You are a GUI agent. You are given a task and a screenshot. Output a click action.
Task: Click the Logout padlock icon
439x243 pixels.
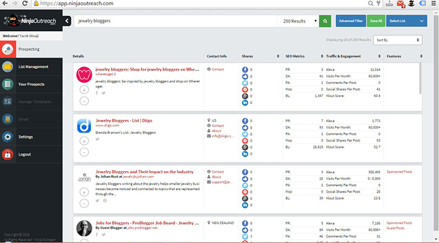click(8, 154)
